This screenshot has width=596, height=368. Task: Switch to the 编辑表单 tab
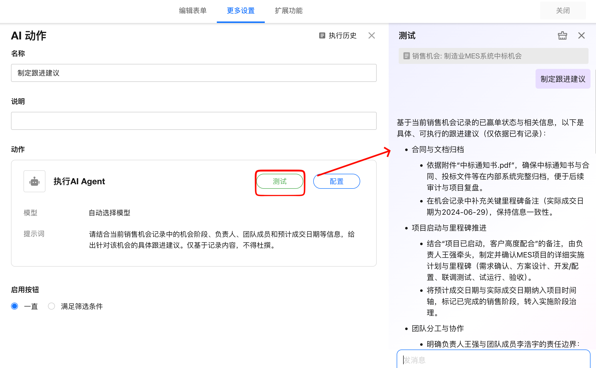193,10
